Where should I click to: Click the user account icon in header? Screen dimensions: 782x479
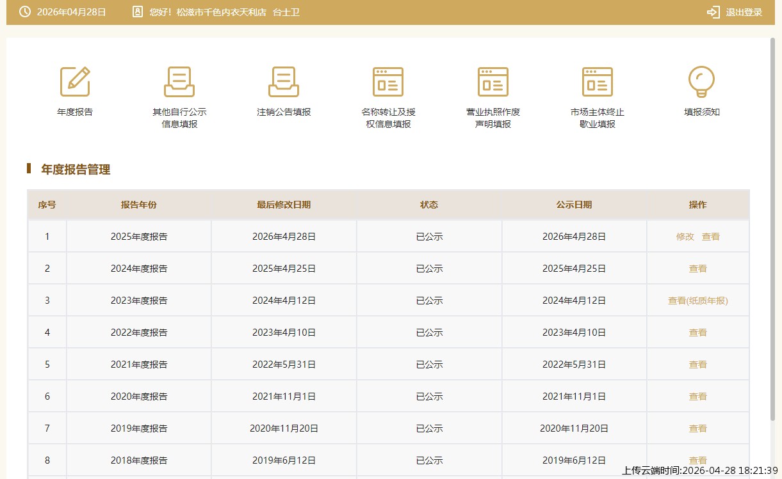(x=137, y=12)
